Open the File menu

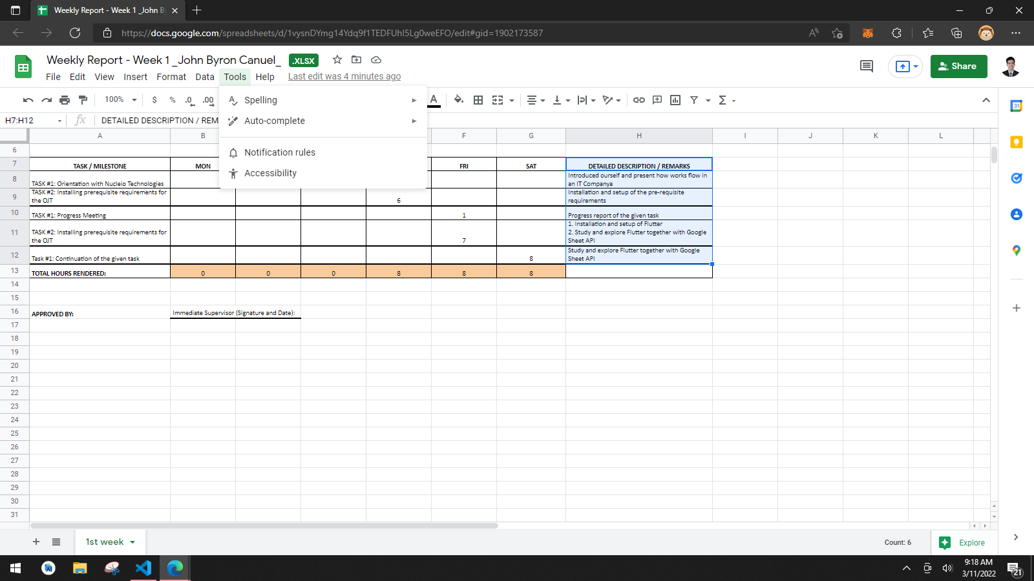click(x=53, y=77)
